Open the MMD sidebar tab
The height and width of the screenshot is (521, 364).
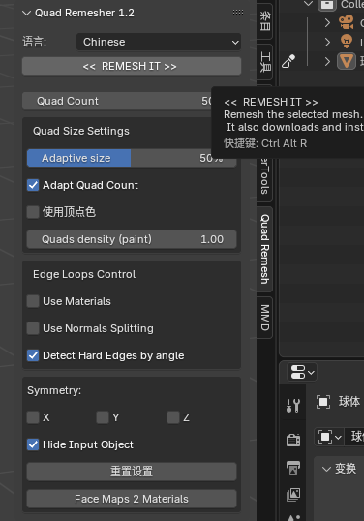coord(264,318)
